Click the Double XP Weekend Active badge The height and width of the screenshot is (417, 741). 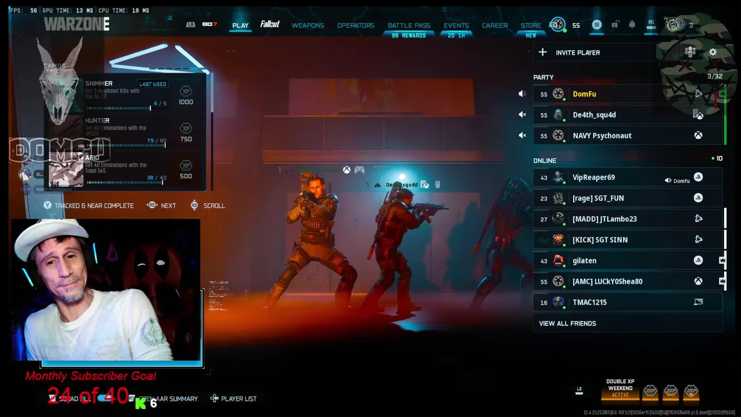coord(620,389)
